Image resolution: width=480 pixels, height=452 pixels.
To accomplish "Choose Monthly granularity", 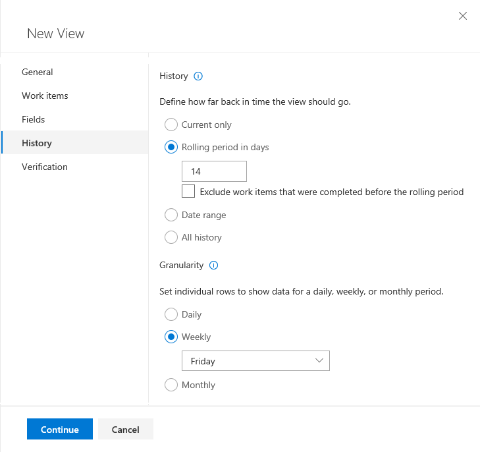I will coord(171,385).
